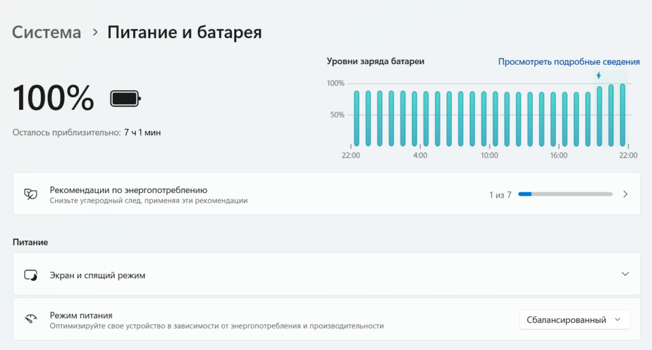Select the rightmost bar in battery chart

click(623, 116)
